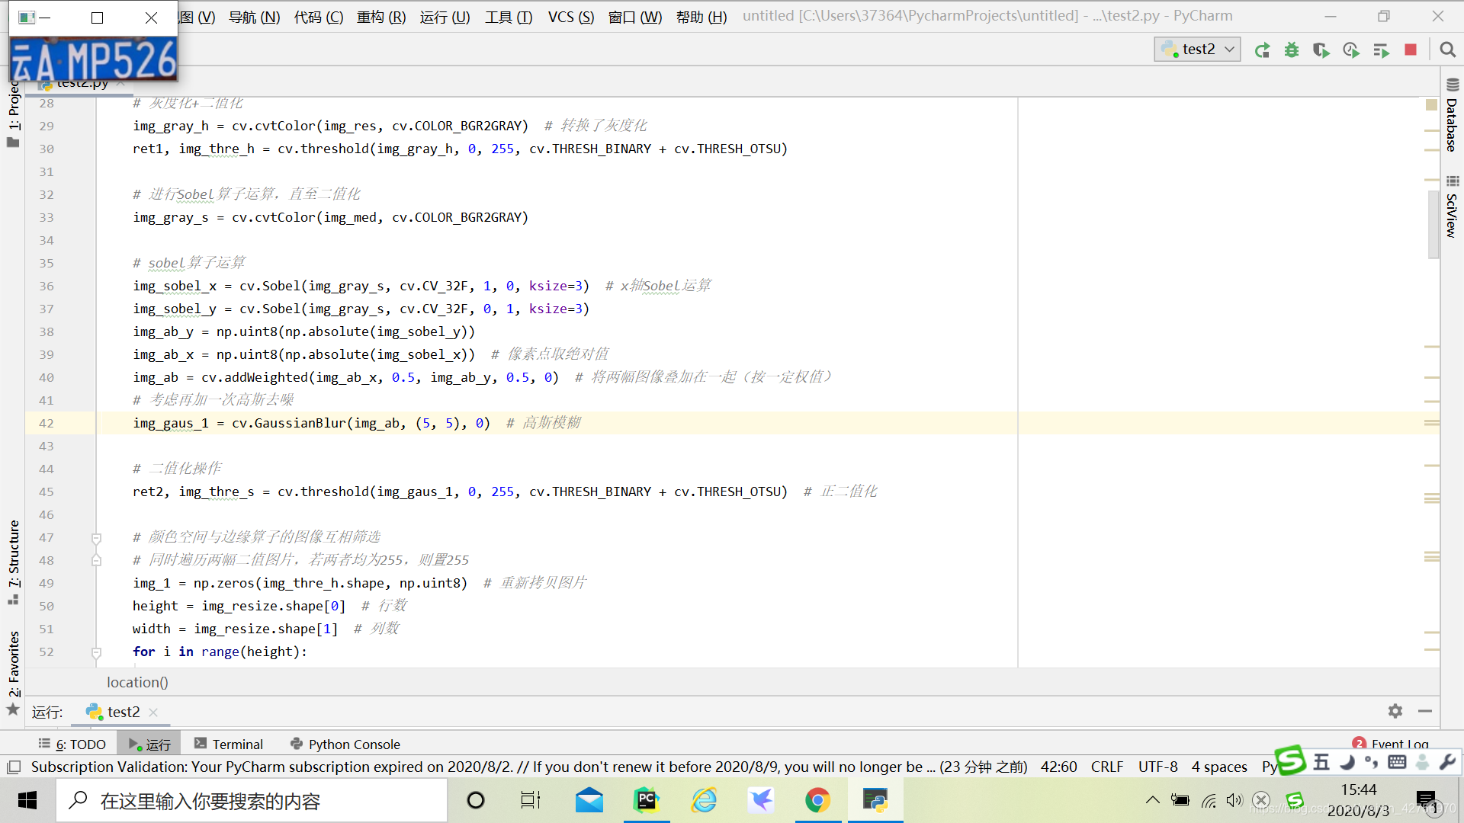
Task: Click the profiler run icon
Action: [1351, 50]
